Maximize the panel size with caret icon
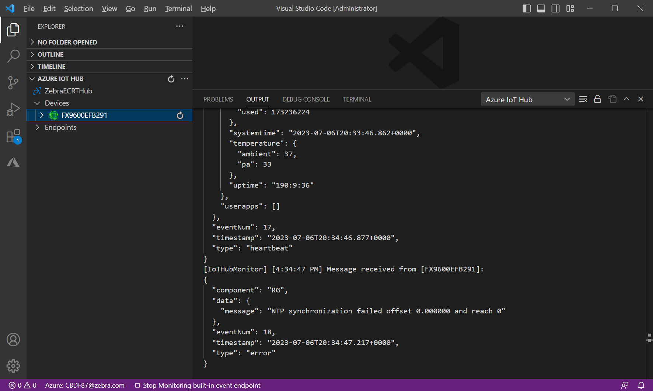 click(x=626, y=99)
